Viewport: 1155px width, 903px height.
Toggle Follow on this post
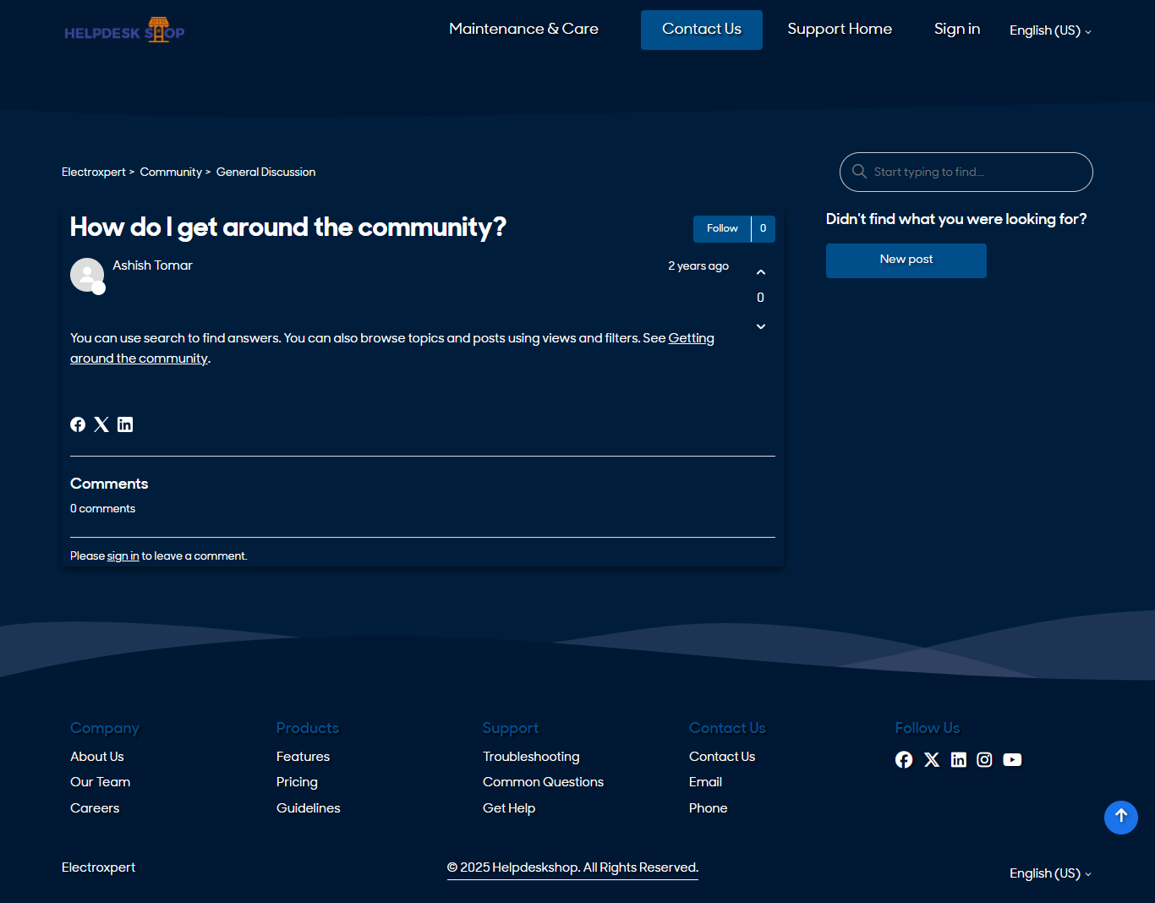(722, 228)
